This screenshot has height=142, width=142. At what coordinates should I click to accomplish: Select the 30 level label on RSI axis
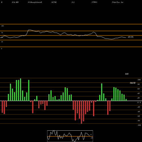click(x=2, y=42)
